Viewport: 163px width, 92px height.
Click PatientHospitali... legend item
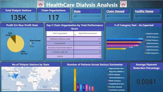click(x=152, y=34)
